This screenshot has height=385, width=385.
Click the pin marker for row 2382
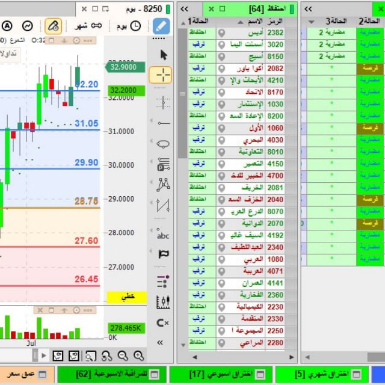(x=221, y=32)
